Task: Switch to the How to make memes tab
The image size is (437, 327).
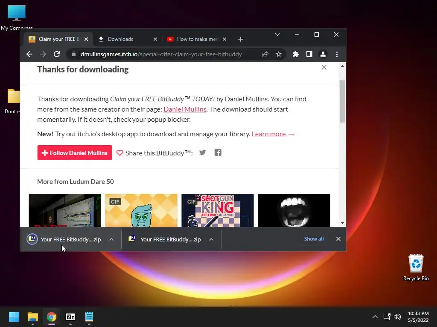Action: [x=196, y=39]
